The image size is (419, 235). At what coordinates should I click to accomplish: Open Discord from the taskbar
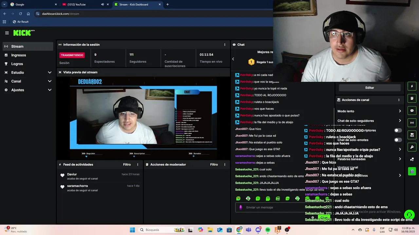(x=258, y=230)
